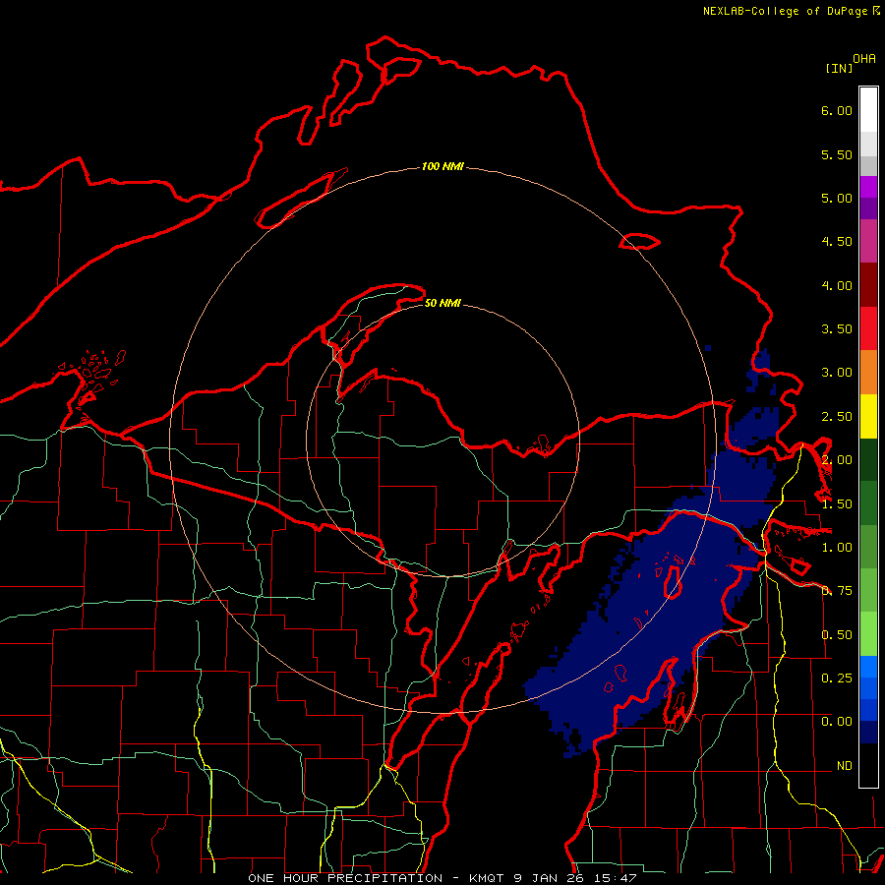The height and width of the screenshot is (885, 885).
Task: Pick the dark red swatch beside 4.00
Action: pyautogui.click(x=868, y=285)
